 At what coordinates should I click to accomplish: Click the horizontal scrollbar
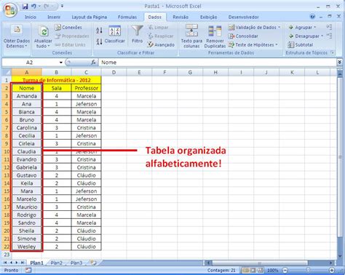260,263
